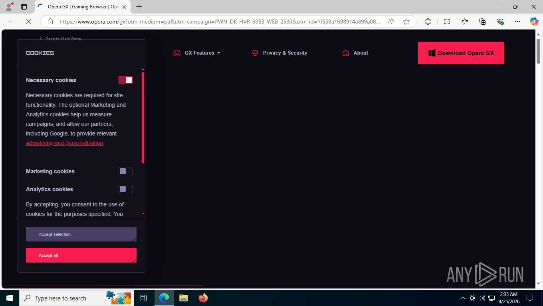Click the main page vertical scrollbar
Image resolution: width=543 pixels, height=306 pixels.
coord(538,51)
